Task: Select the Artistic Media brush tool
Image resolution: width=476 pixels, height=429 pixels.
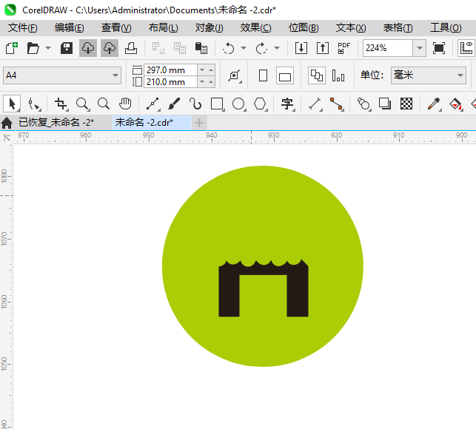Action: 174,104
